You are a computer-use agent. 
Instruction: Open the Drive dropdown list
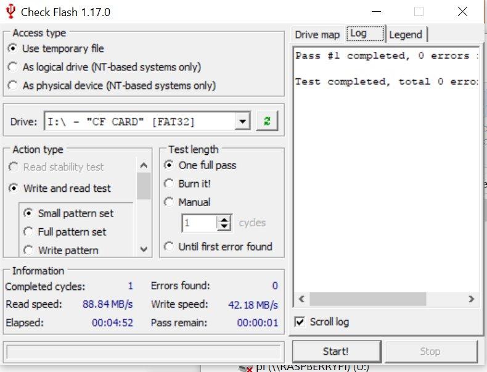pyautogui.click(x=242, y=121)
